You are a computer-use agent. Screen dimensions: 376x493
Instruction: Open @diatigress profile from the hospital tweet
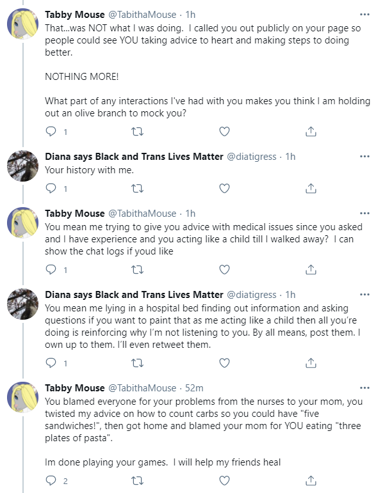tap(252, 295)
